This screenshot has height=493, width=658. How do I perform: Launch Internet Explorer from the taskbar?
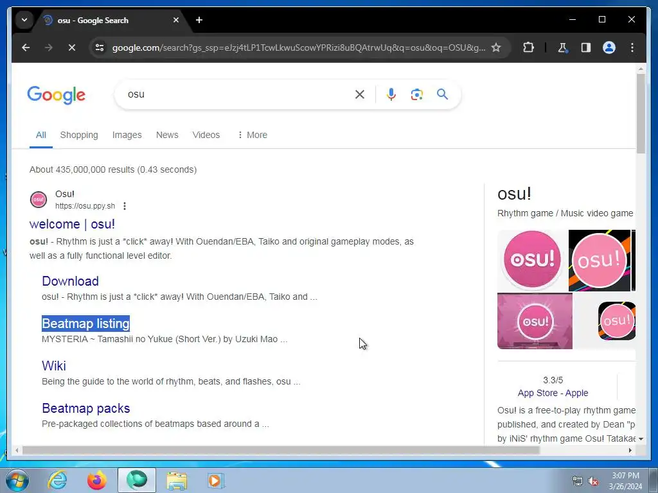[57, 480]
